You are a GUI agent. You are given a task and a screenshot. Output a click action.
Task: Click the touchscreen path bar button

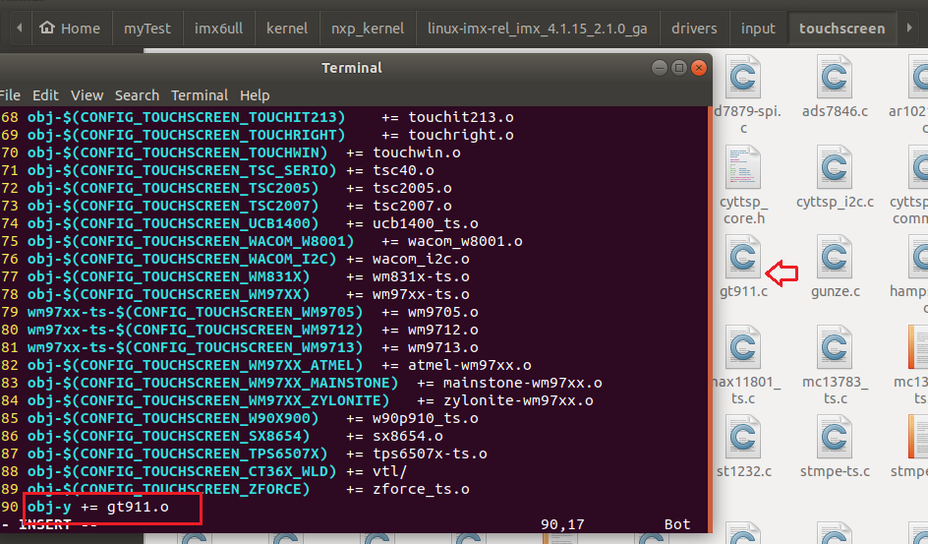click(842, 29)
